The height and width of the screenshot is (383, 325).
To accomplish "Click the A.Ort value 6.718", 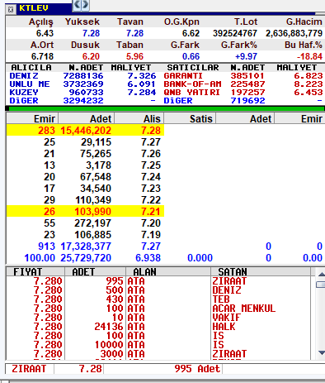I will click(x=42, y=56).
